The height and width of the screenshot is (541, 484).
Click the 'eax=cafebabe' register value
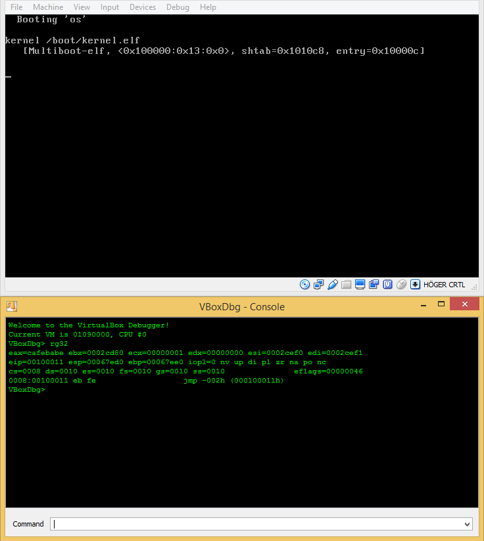coord(36,353)
